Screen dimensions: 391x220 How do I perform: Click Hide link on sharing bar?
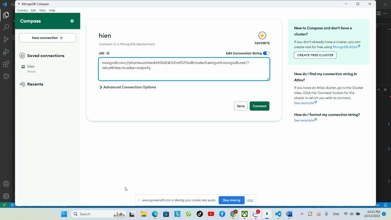(x=250, y=200)
